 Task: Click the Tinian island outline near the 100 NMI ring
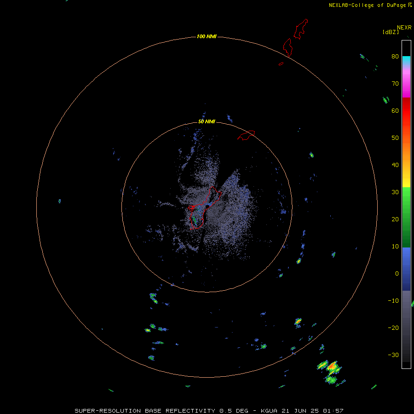click(287, 47)
